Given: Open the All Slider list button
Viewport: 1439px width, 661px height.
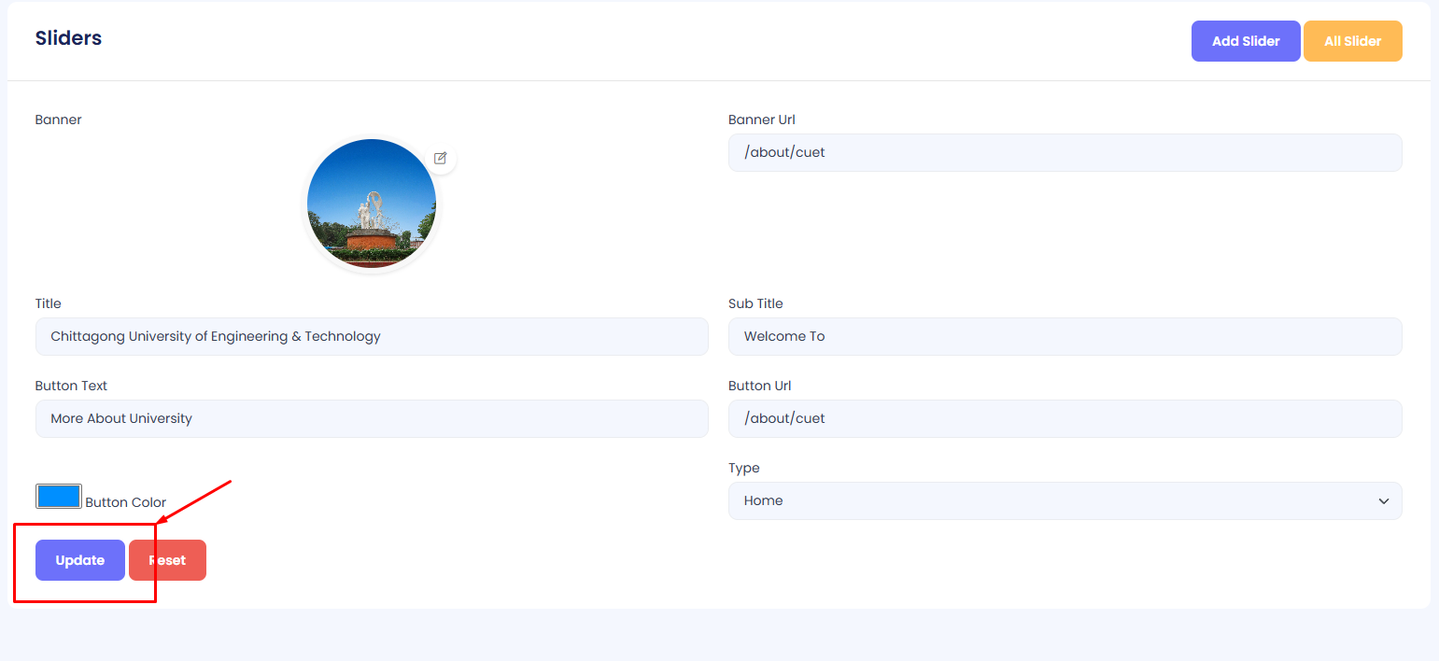Looking at the screenshot, I should [1352, 41].
